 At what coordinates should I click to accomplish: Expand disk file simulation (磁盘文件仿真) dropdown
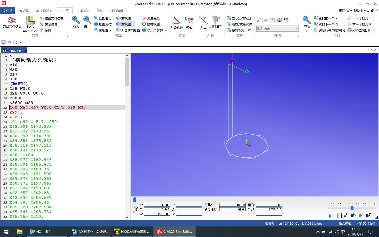point(66,18)
